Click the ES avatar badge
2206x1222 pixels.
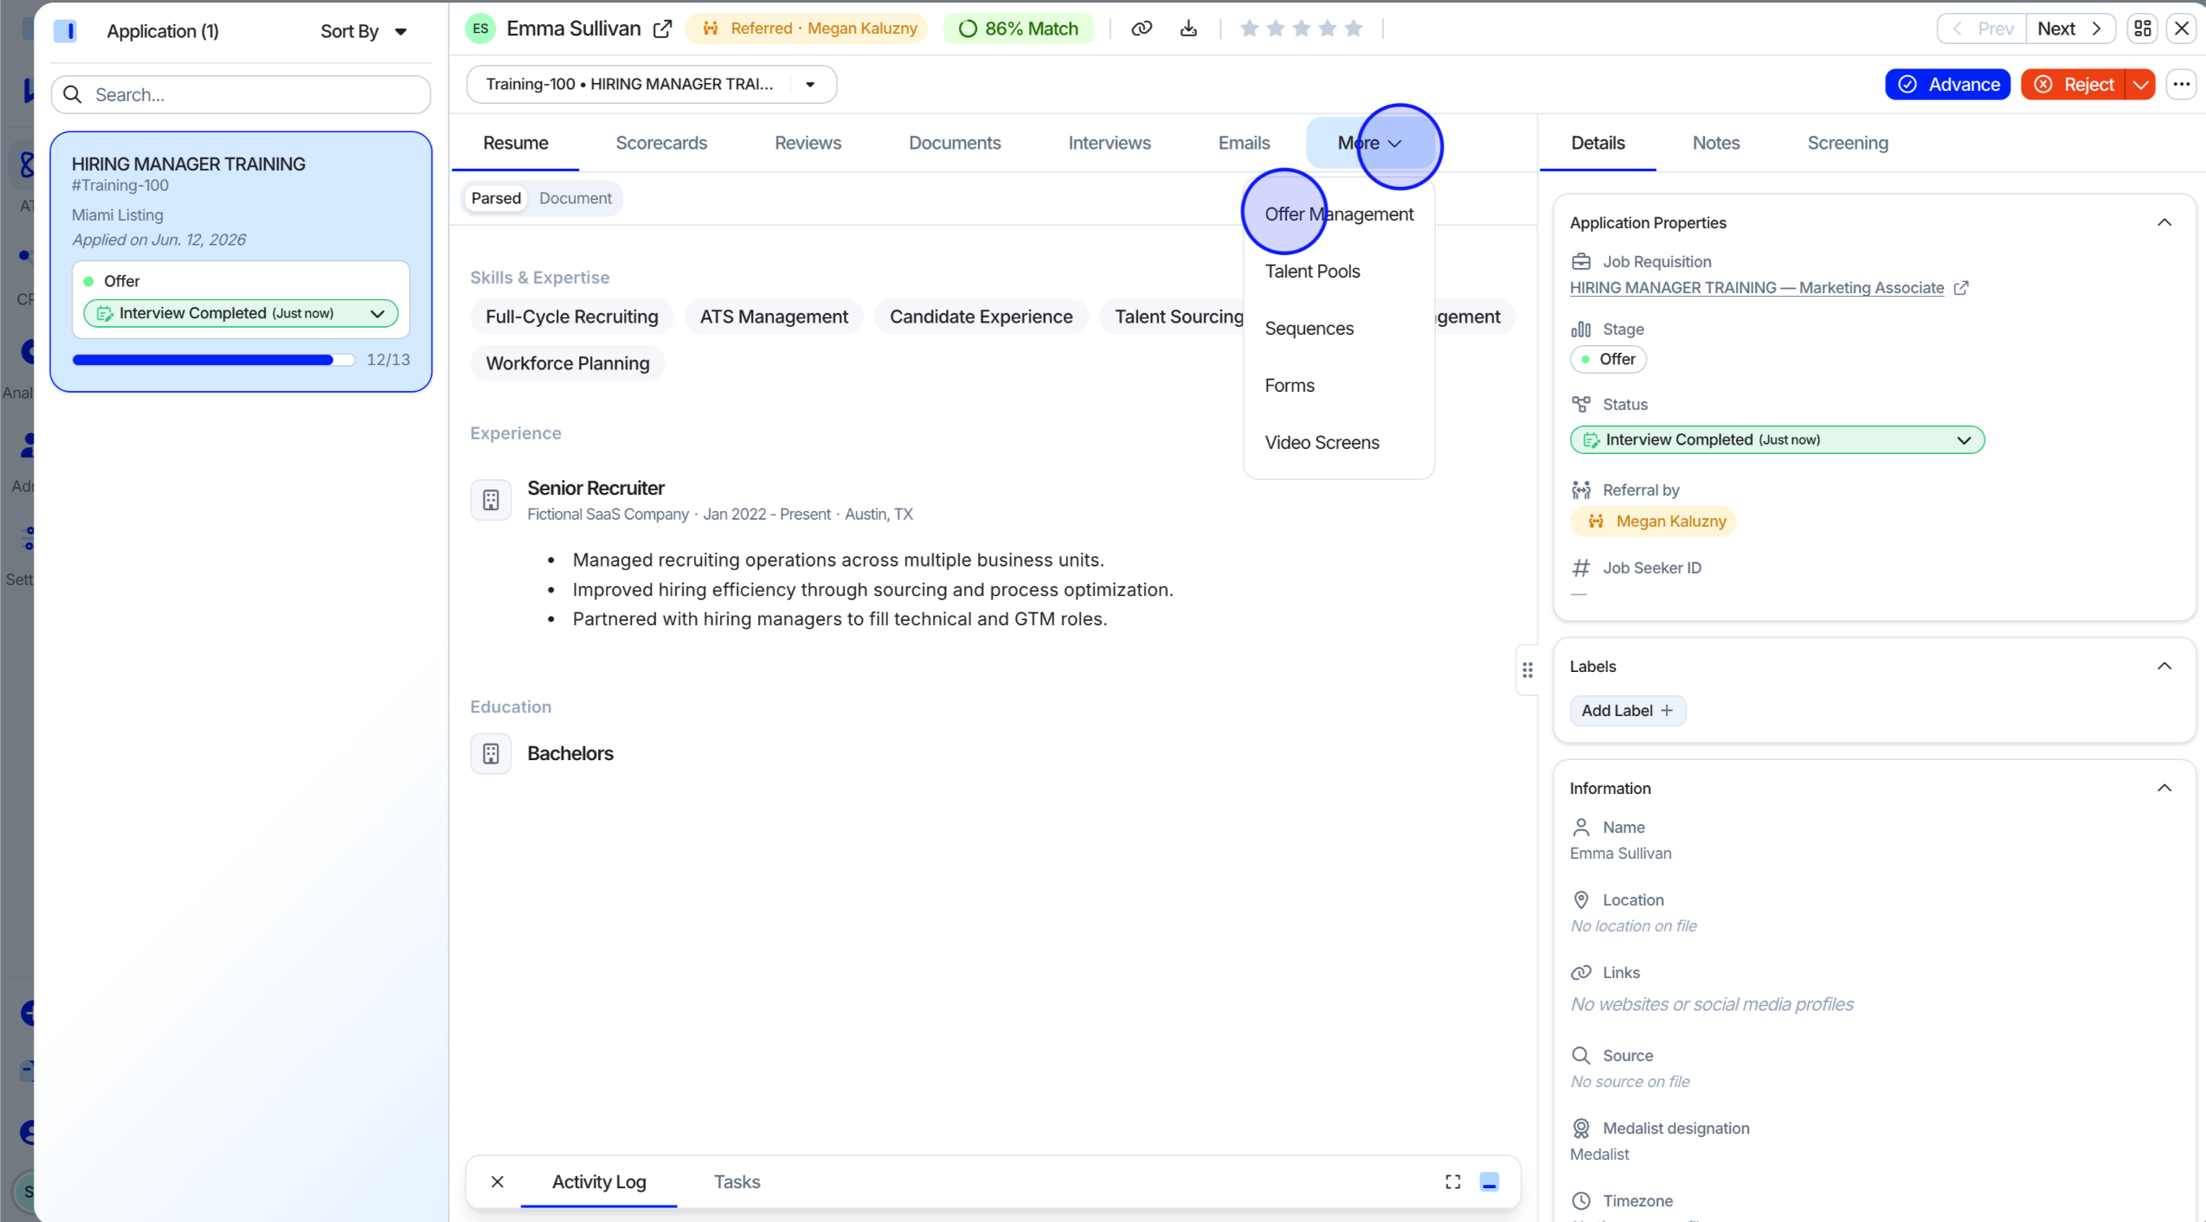click(480, 29)
